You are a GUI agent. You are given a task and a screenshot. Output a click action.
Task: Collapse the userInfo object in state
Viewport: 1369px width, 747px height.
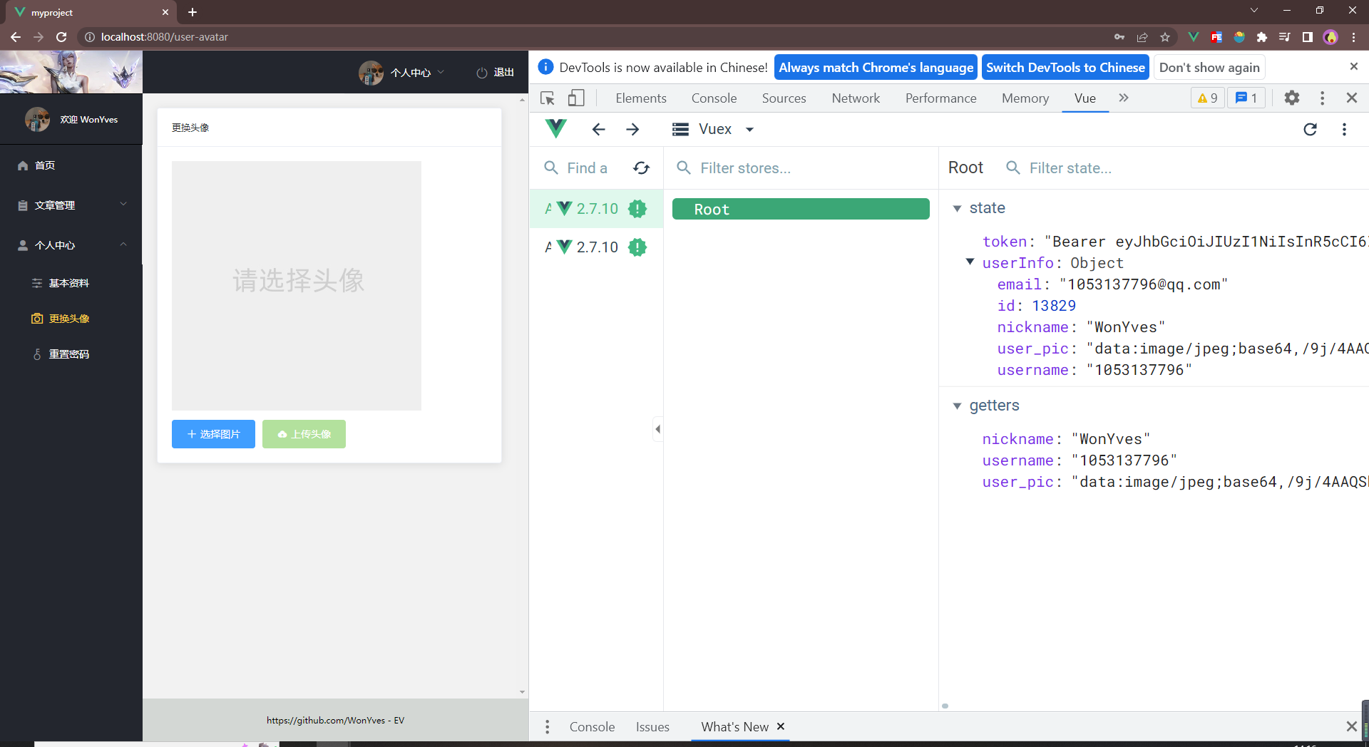(x=969, y=262)
